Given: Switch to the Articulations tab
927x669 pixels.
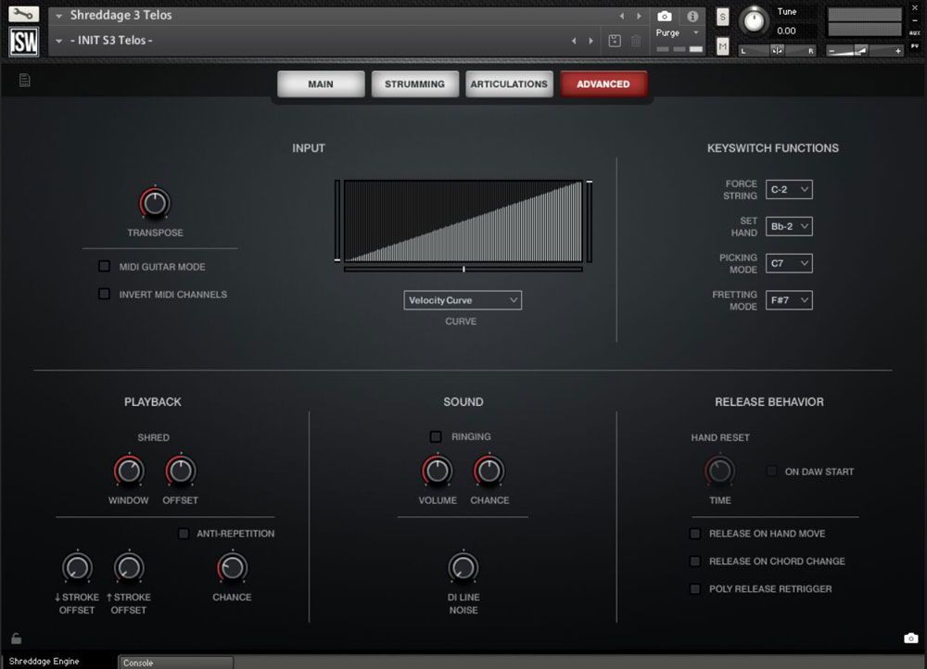Looking at the screenshot, I should (509, 84).
